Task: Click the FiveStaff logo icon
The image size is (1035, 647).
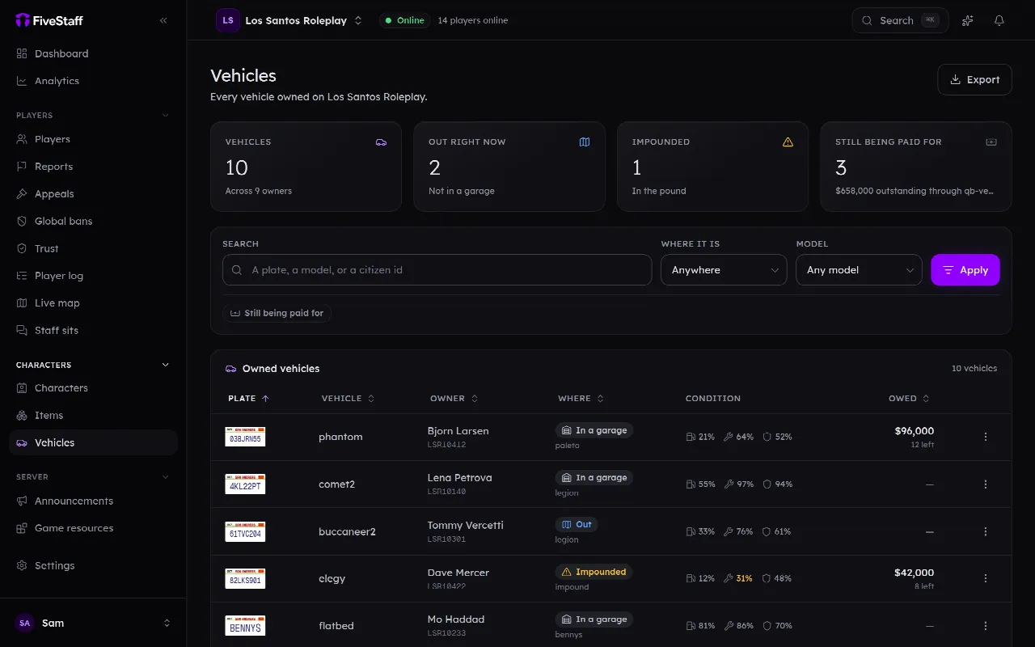Action: (23, 20)
